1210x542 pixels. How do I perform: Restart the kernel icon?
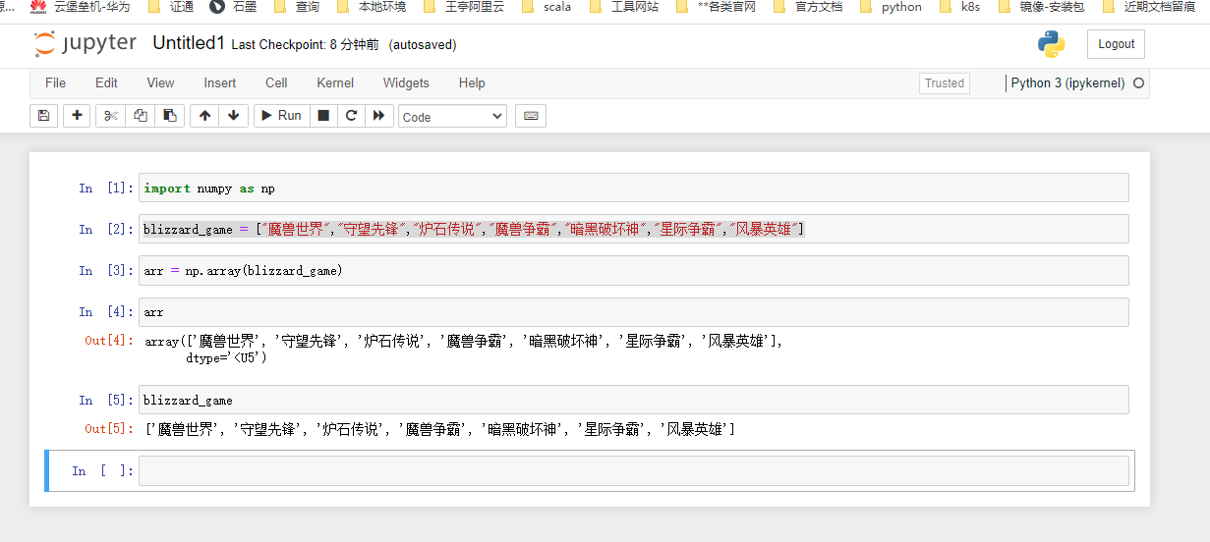[351, 116]
